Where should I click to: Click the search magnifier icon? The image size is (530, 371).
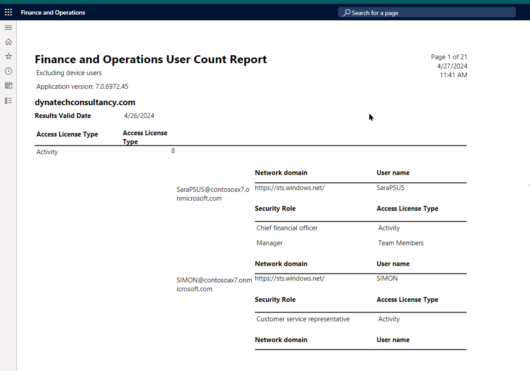coord(347,12)
